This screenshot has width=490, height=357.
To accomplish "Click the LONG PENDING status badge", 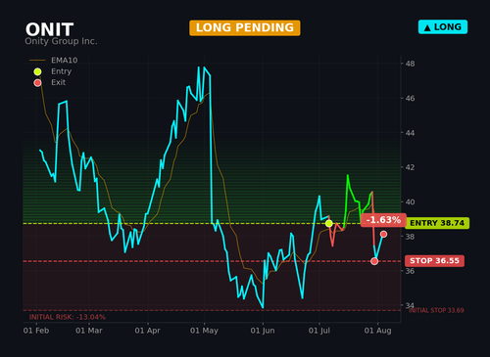I will coord(245,27).
